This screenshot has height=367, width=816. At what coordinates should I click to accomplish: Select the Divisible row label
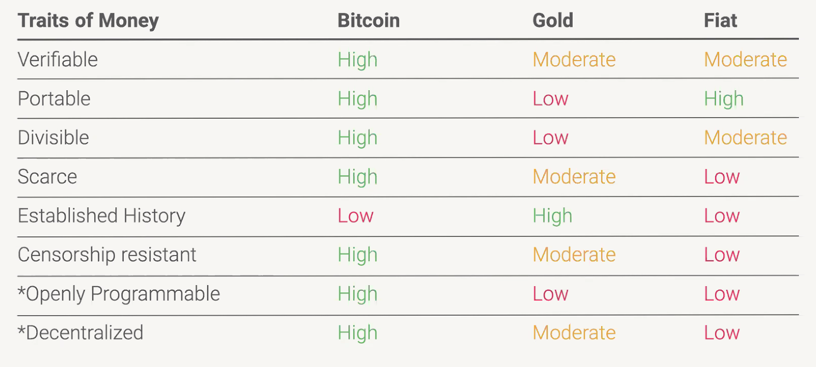tap(53, 138)
